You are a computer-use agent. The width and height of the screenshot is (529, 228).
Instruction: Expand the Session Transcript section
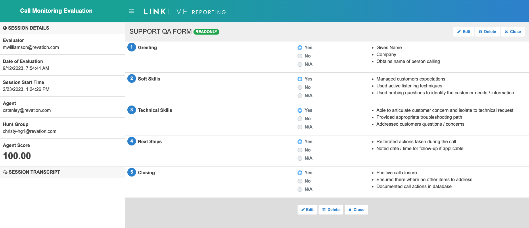(34, 172)
